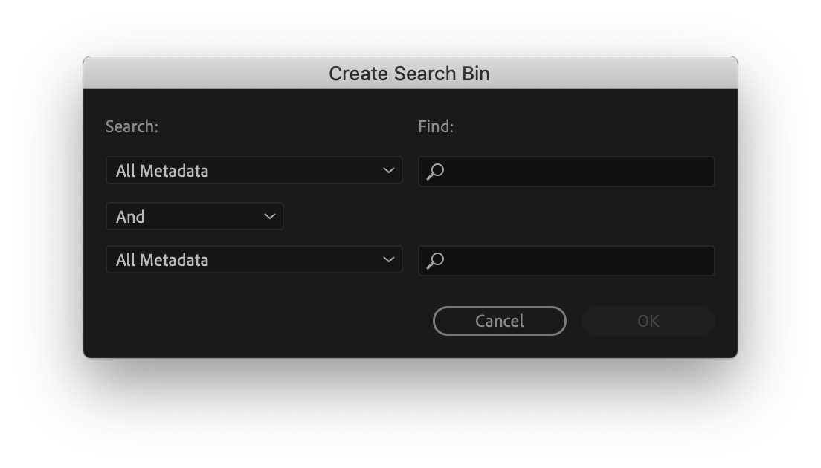
Task: Click the magnifier icon in the first Find field
Action: [x=436, y=172]
